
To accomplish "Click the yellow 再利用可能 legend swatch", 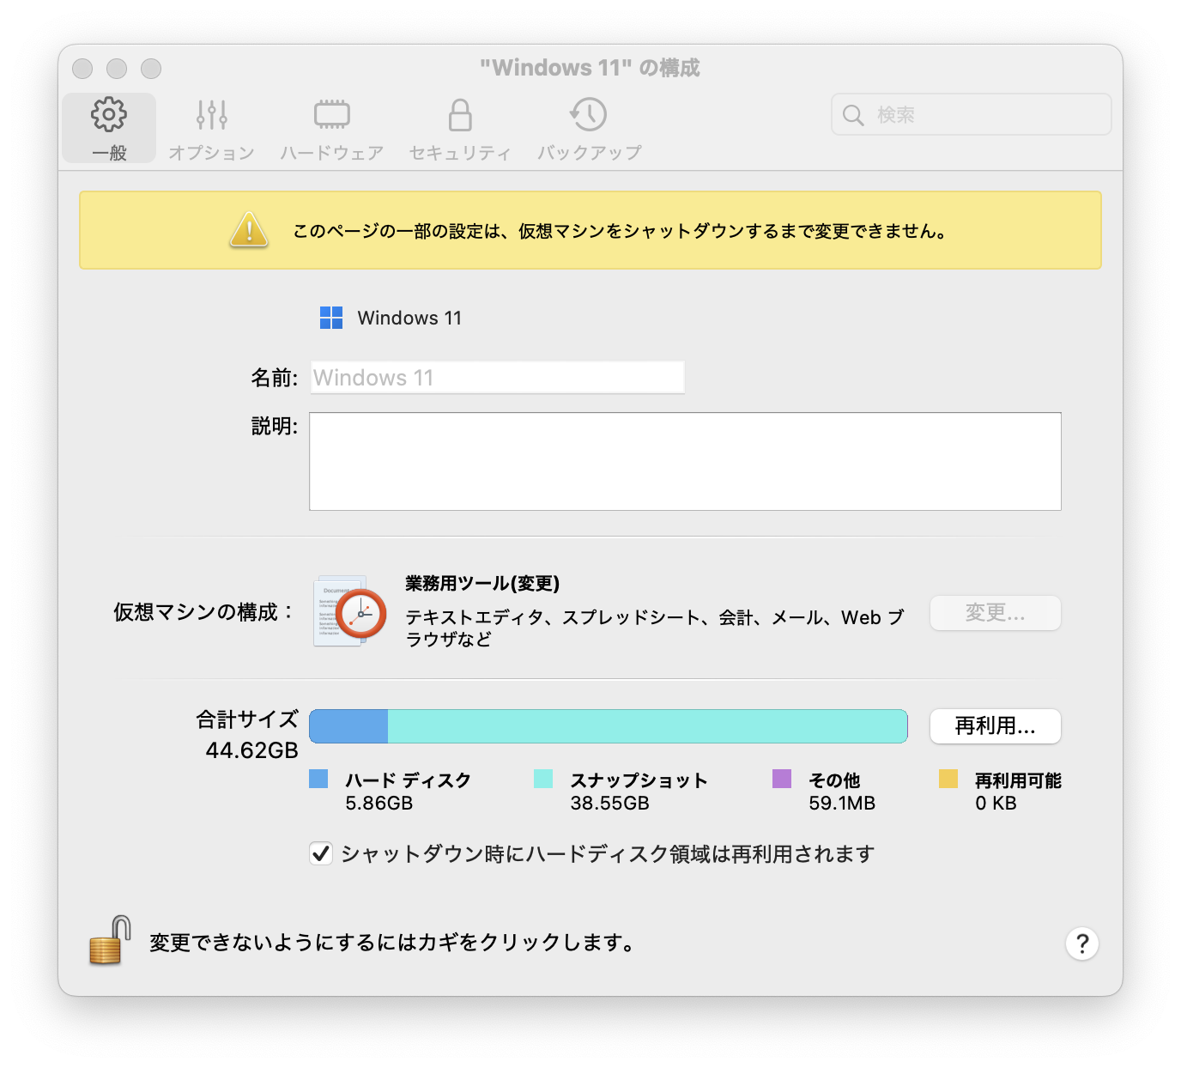I will point(948,779).
